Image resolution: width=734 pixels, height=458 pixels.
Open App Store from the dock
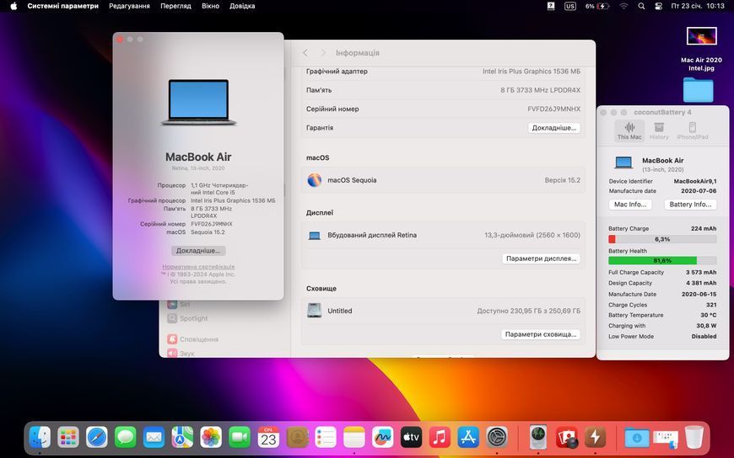pos(468,438)
